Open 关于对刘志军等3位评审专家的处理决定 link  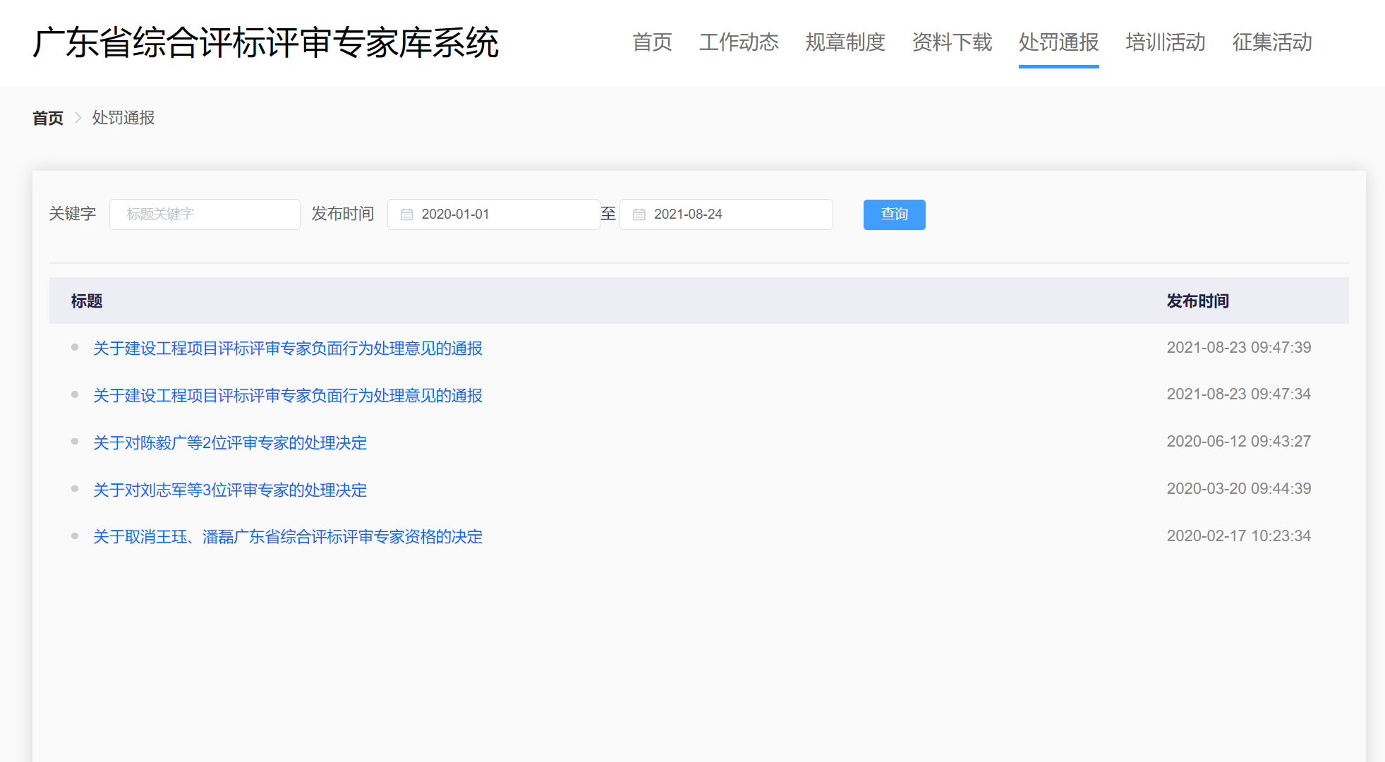[x=230, y=490]
